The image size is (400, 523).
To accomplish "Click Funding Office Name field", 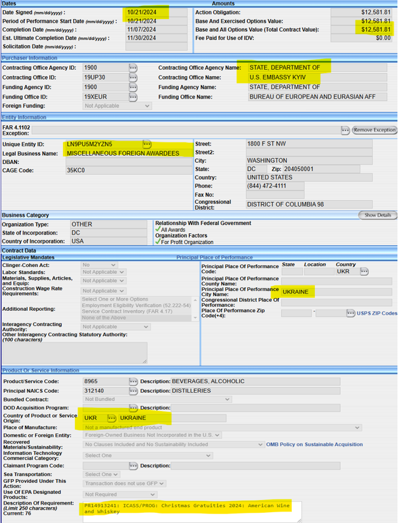I will (318, 97).
